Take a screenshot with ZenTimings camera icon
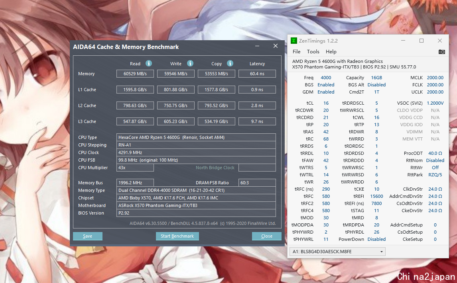Image resolution: width=457 pixels, height=283 pixels. pos(441,52)
